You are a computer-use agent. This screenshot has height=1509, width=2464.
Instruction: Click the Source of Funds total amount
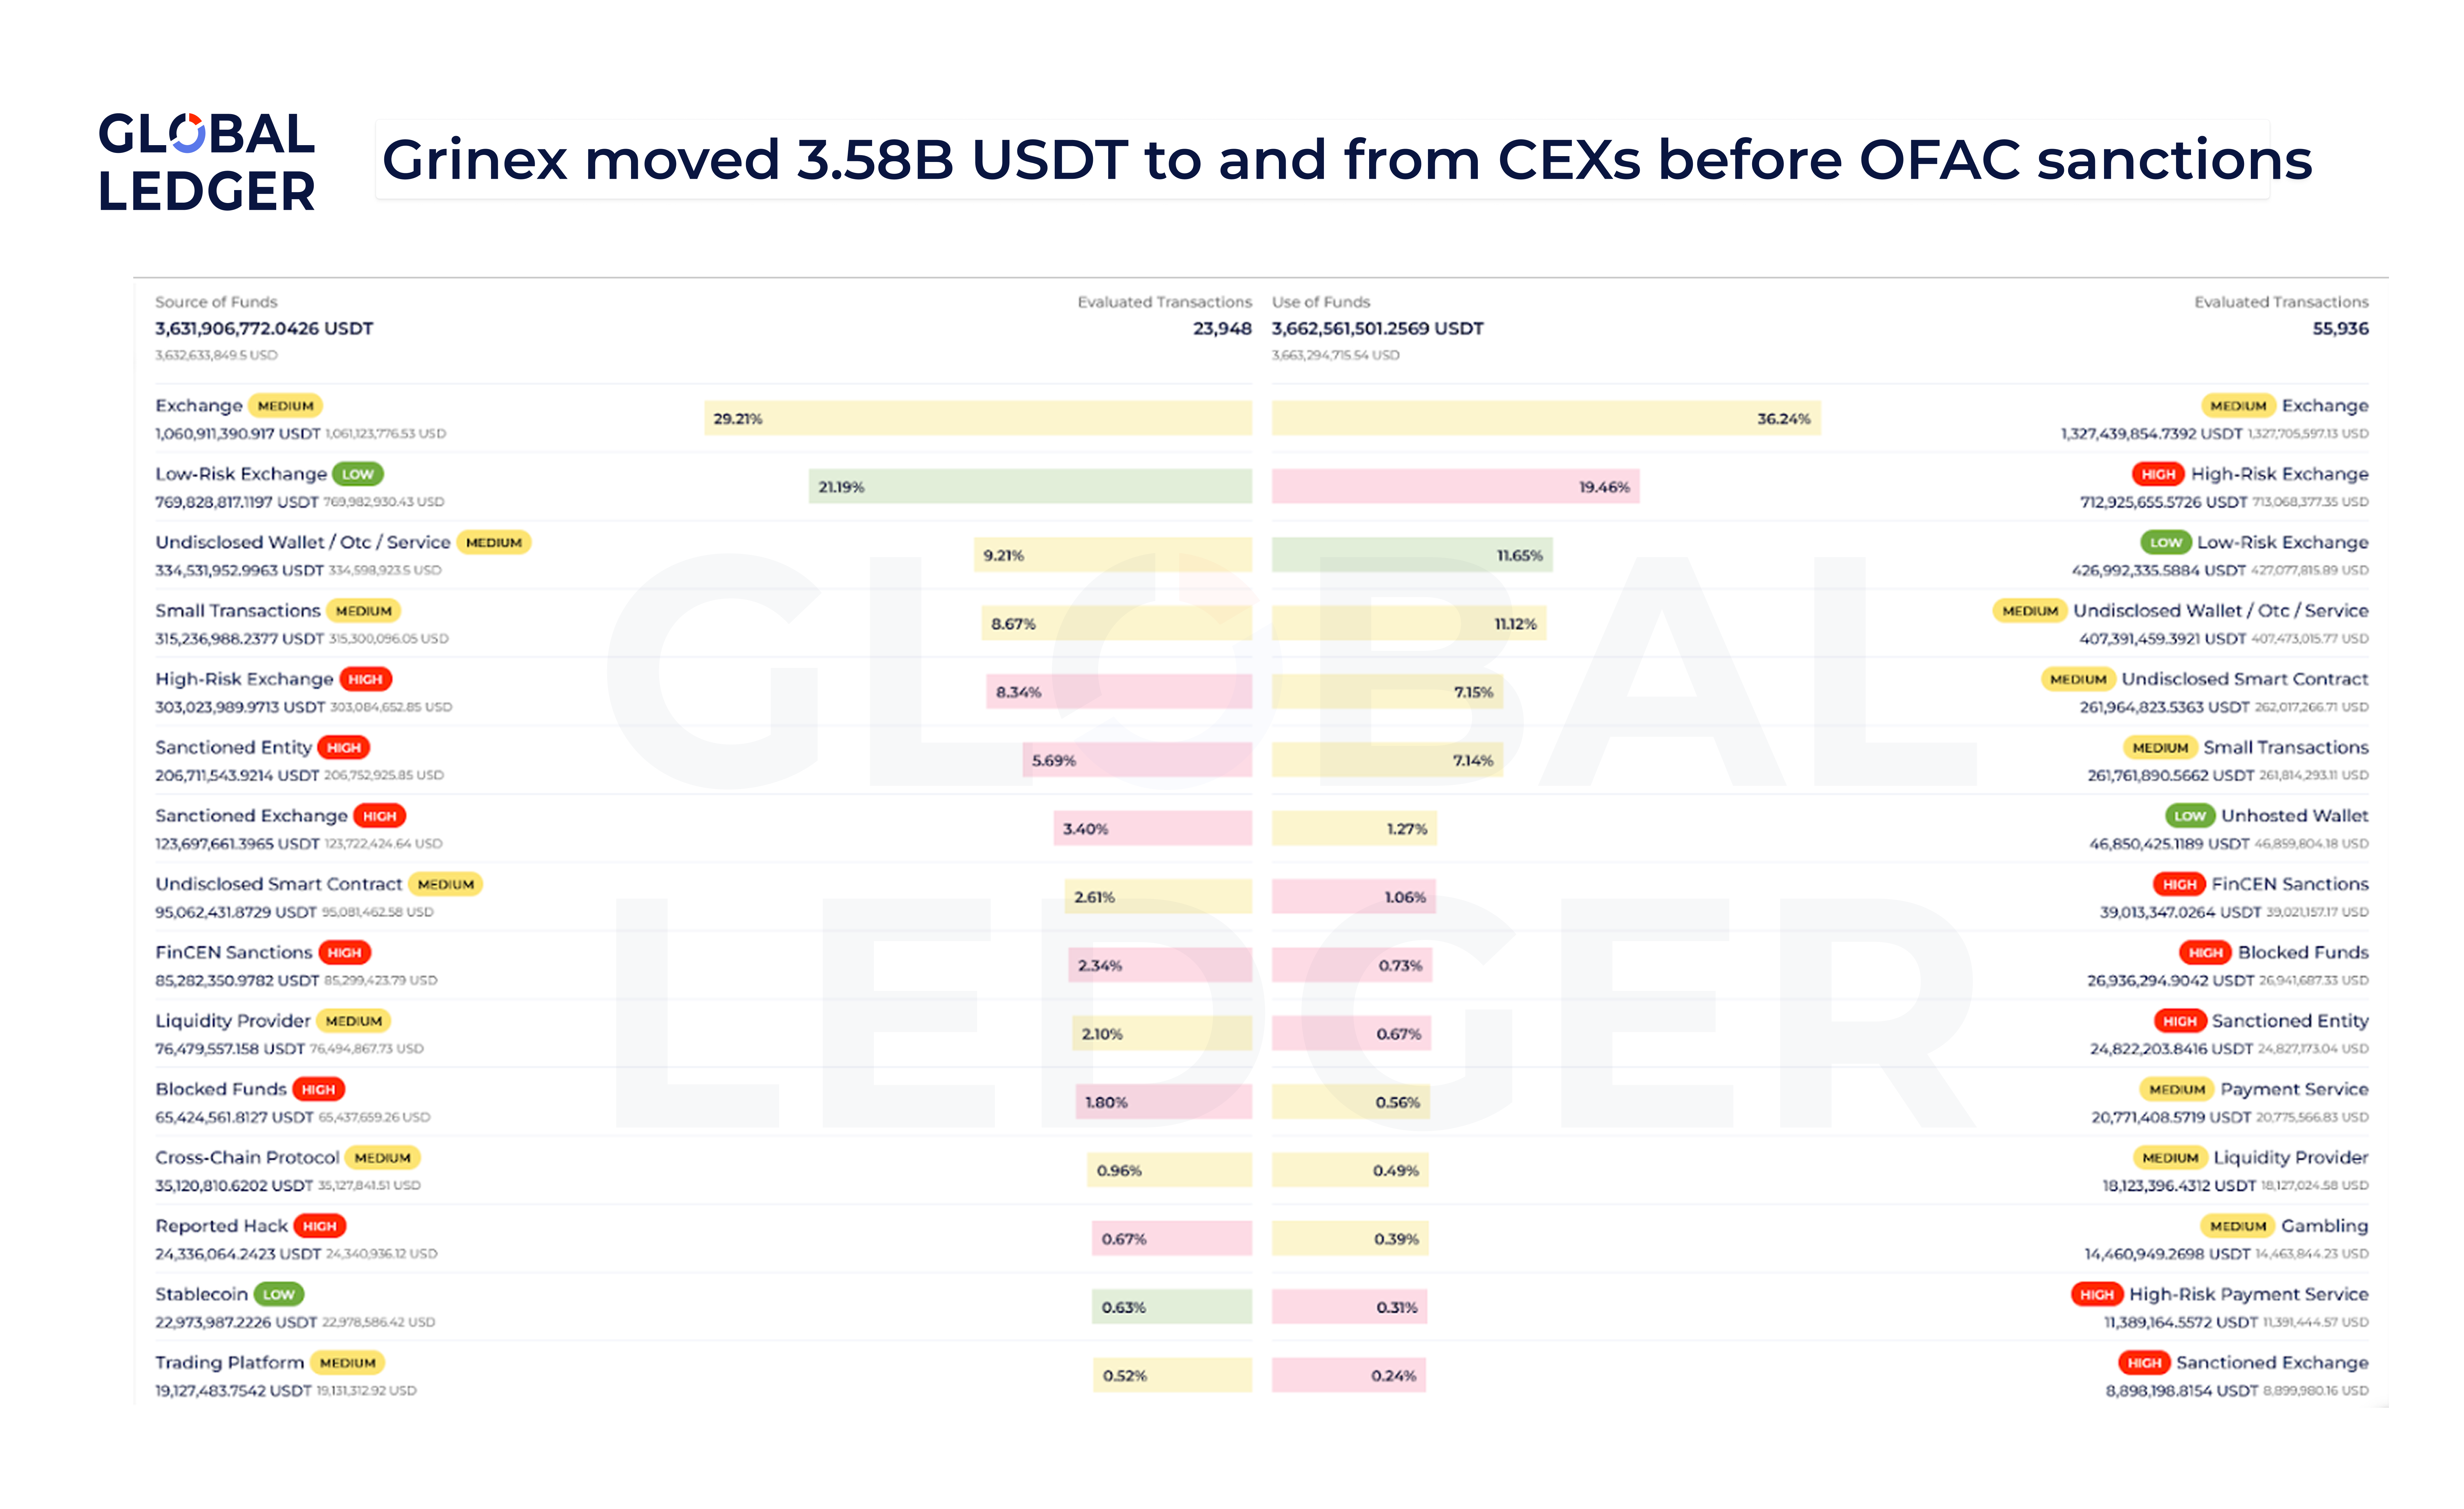coord(264,329)
